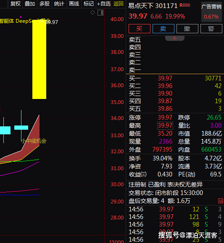The width and height of the screenshot is (224, 243).
Task: Click the boxed 最高 price 39.97
Action: pyautogui.click(x=165, y=126)
